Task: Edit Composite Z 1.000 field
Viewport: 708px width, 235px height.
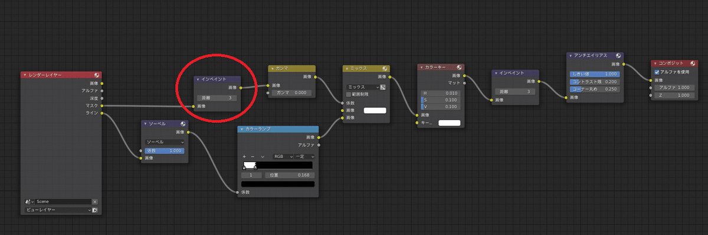Action: click(x=674, y=95)
